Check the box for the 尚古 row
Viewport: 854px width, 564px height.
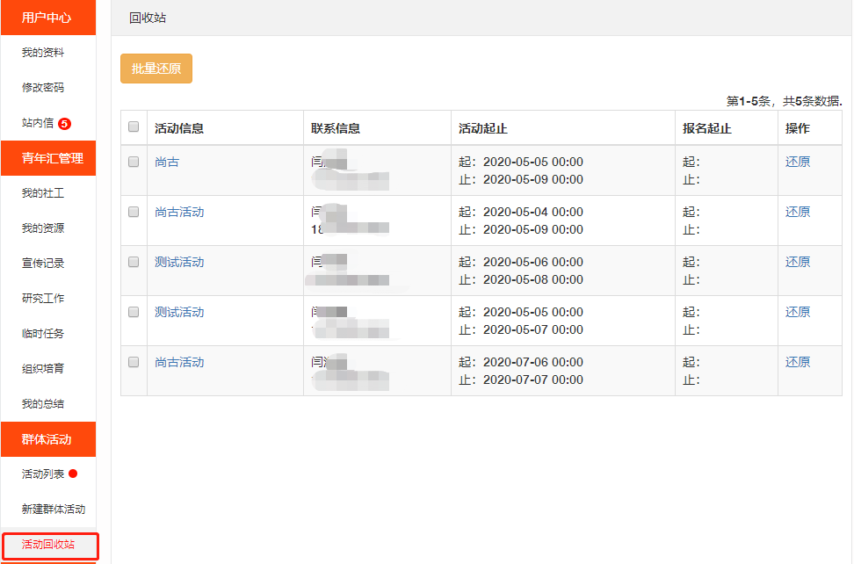click(x=134, y=162)
